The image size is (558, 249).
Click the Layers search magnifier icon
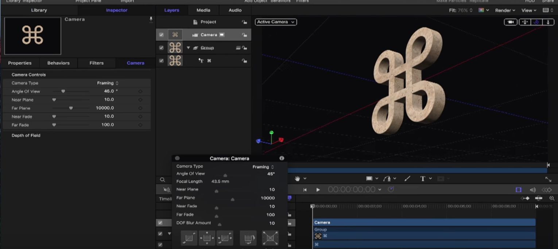[x=163, y=180]
